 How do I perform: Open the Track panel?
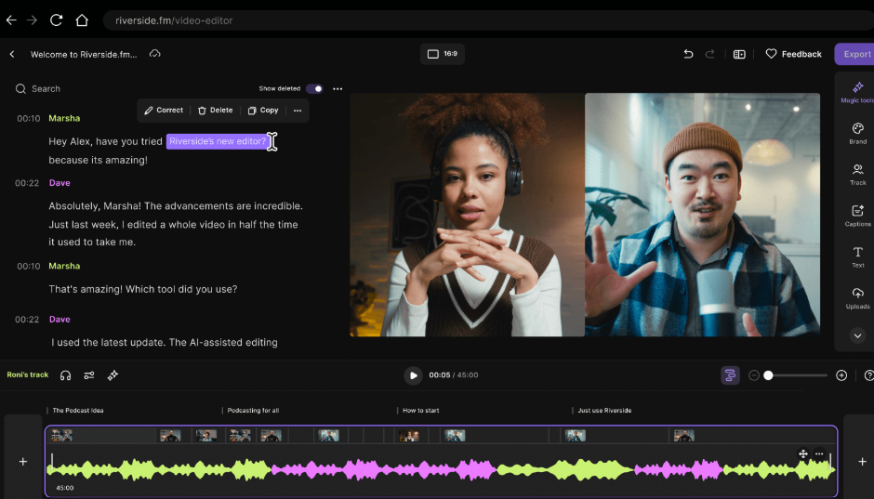pos(858,175)
